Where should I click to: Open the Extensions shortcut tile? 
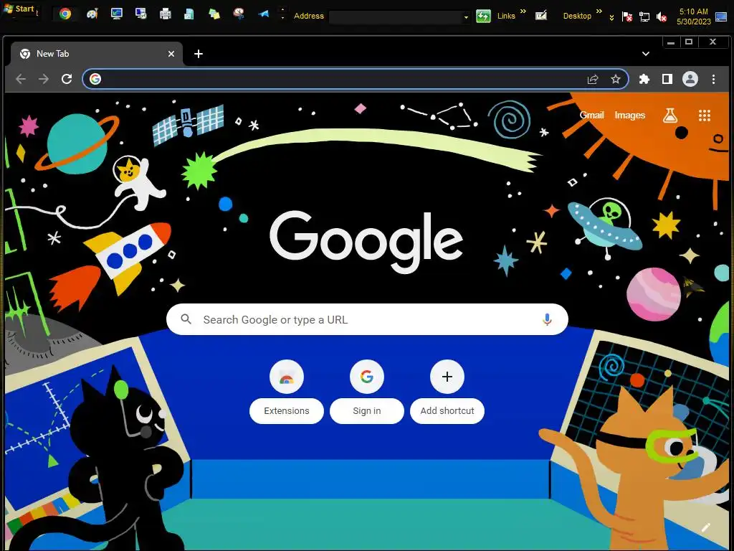pyautogui.click(x=287, y=377)
